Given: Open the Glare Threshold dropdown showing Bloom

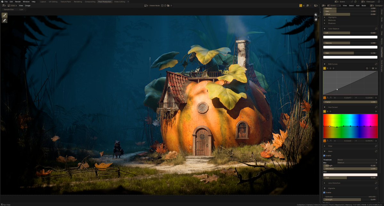Looking at the screenshot, I should click(x=357, y=160).
